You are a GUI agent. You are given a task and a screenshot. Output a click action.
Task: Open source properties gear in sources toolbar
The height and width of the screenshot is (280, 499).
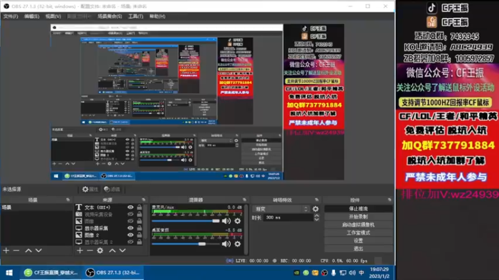point(100,251)
